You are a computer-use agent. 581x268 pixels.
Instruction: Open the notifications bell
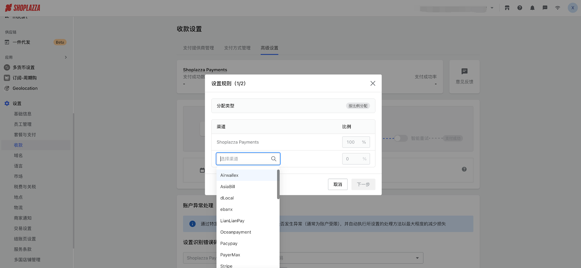pyautogui.click(x=532, y=8)
